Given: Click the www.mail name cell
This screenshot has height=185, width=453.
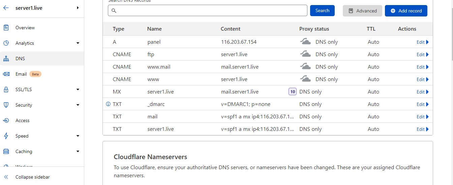Looking at the screenshot, I should 159,67.
